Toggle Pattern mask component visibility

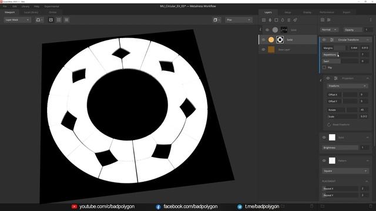pos(324,161)
